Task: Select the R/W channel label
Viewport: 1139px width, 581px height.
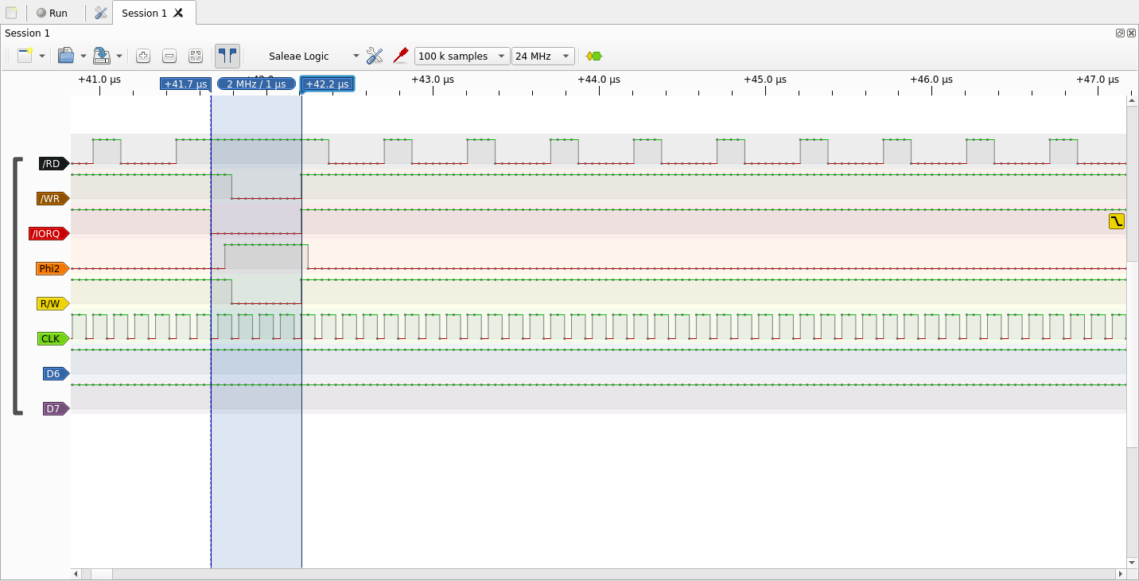Action: click(x=53, y=304)
